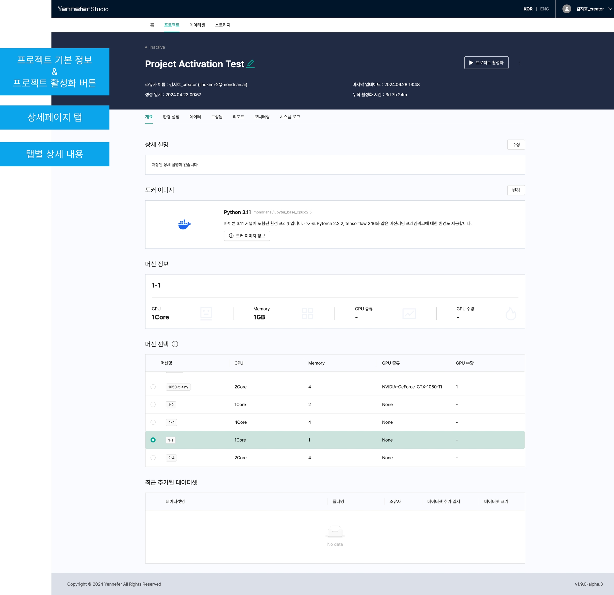
Task: Click 수정 to edit the 상세 설명
Action: click(516, 145)
